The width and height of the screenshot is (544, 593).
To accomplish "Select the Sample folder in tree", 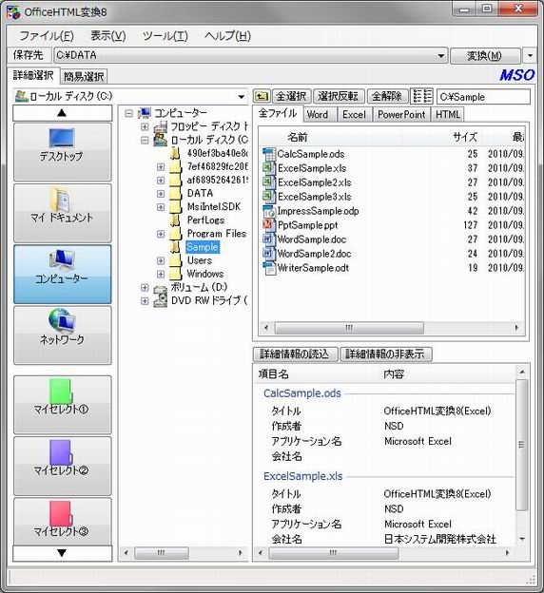I will point(203,247).
